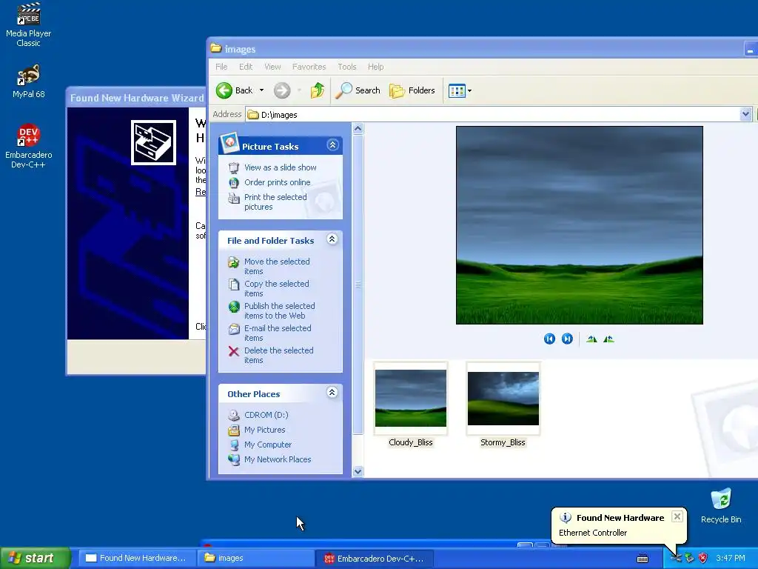Select the Stormy_Bliss thumbnail
This screenshot has width=758, height=569.
click(503, 405)
